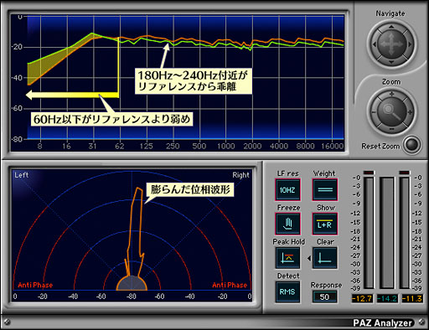Click the Navigate left arrow
Screen dimensions: 429x330
375,44
